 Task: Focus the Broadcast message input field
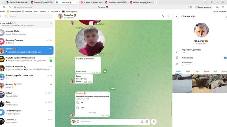pyautogui.click(x=110, y=122)
